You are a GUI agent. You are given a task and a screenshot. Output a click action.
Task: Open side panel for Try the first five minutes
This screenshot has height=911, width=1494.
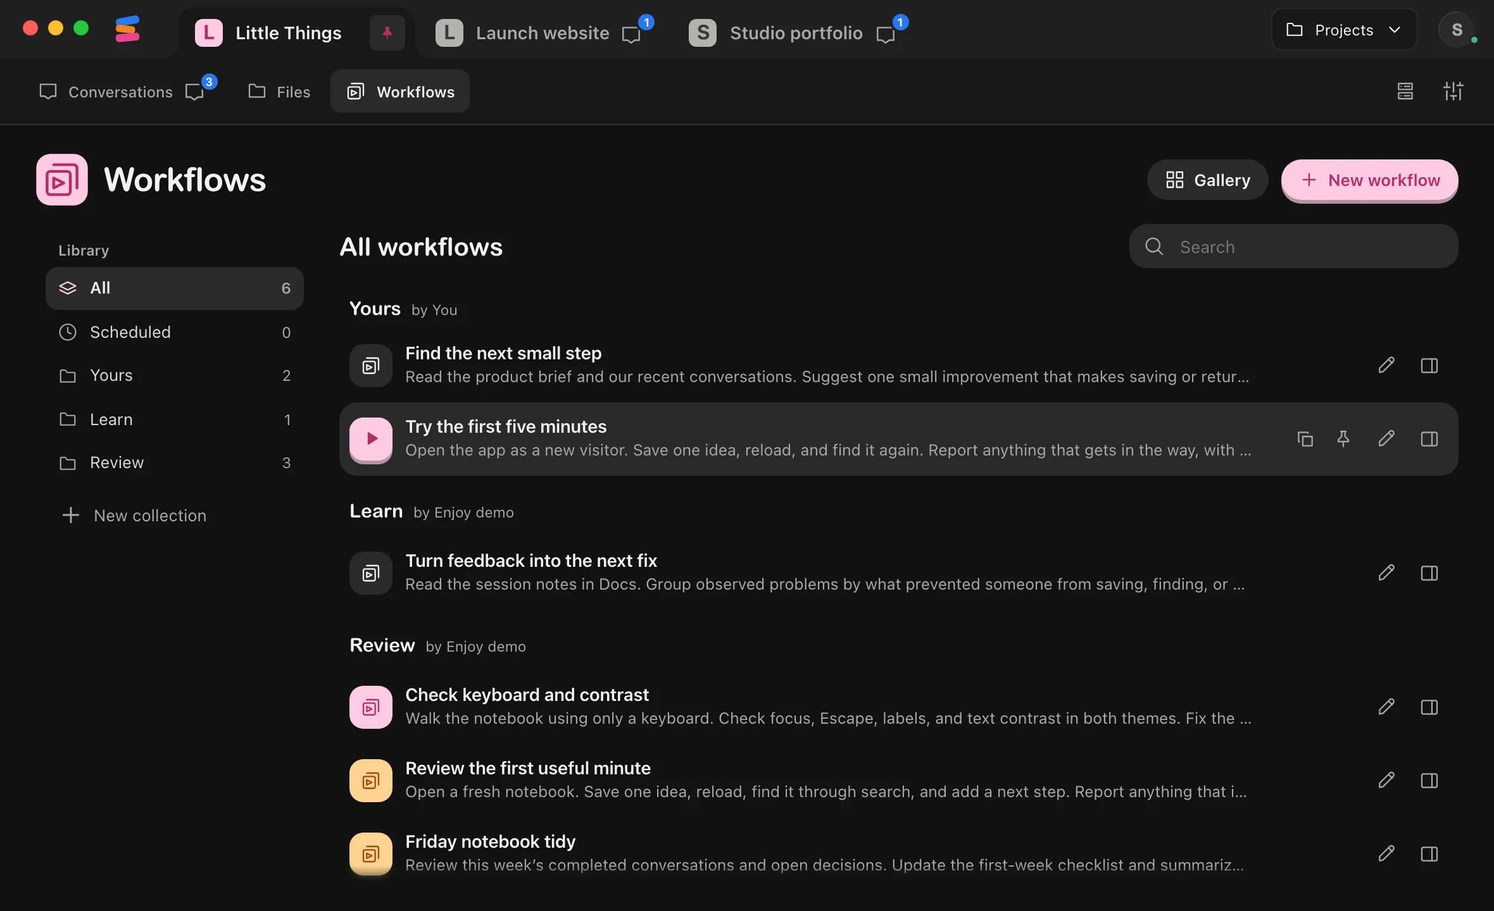click(1429, 438)
